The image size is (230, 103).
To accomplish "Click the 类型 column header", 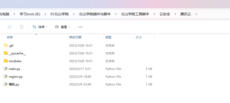I will (108, 37).
